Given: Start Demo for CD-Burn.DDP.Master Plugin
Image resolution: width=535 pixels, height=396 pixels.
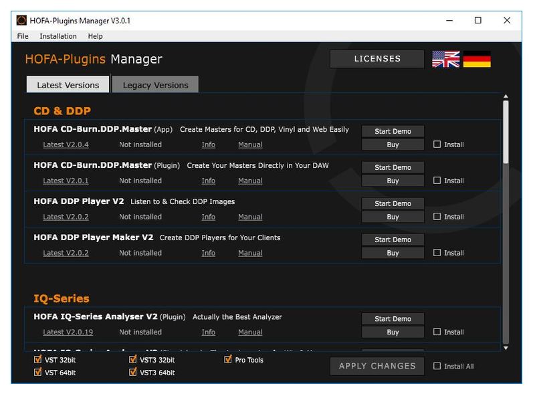Looking at the screenshot, I should (393, 167).
